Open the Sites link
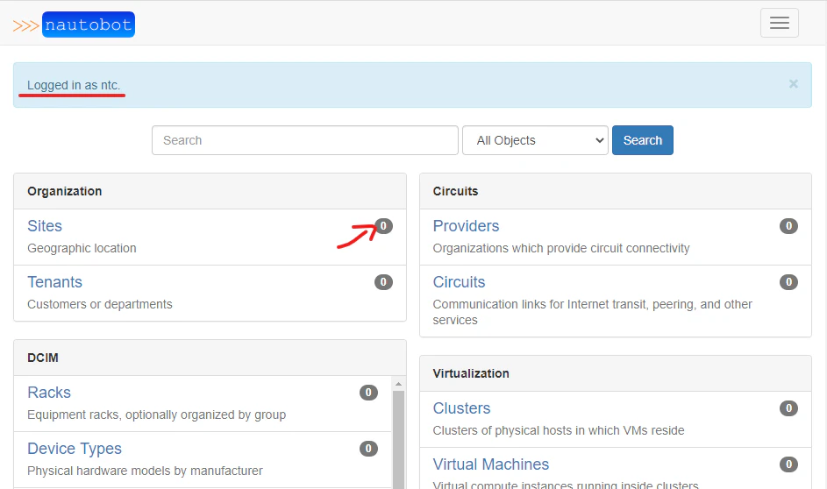The image size is (827, 489). 45,225
